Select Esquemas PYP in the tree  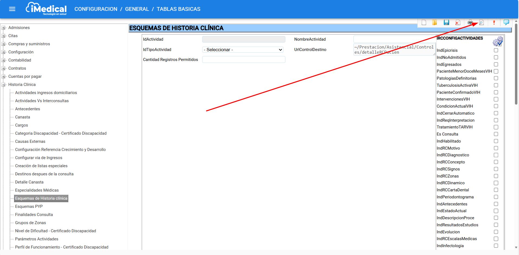pyautogui.click(x=29, y=206)
